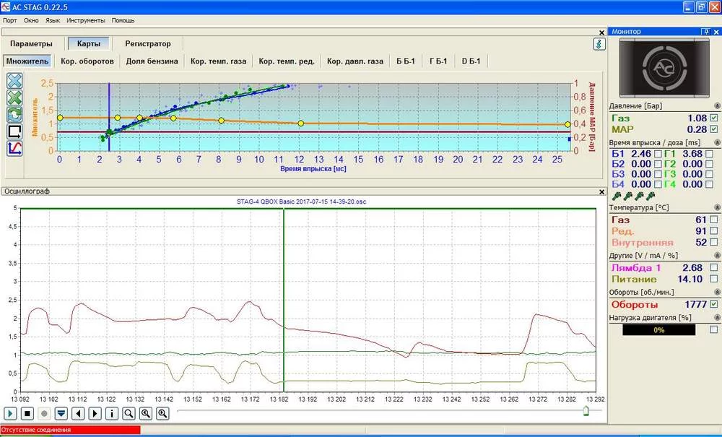Click the AC controller image in Монитор
This screenshot has width=722, height=437.
tap(664, 68)
